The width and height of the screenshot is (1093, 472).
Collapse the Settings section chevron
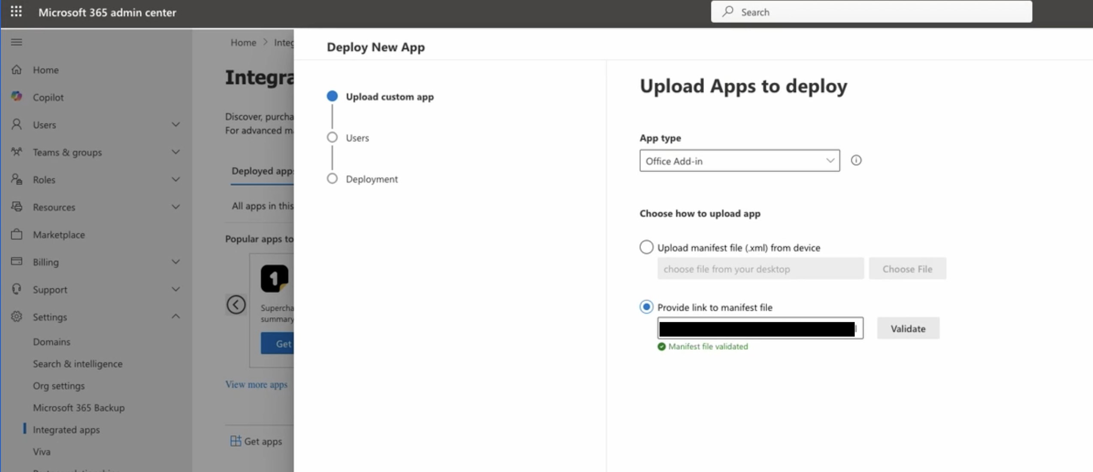click(x=175, y=317)
